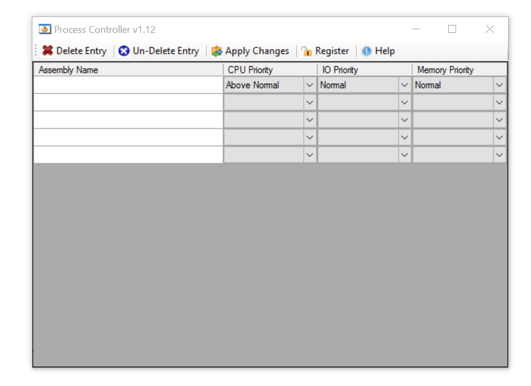
Task: Click the Delete Entry toolbar button
Action: tap(74, 51)
